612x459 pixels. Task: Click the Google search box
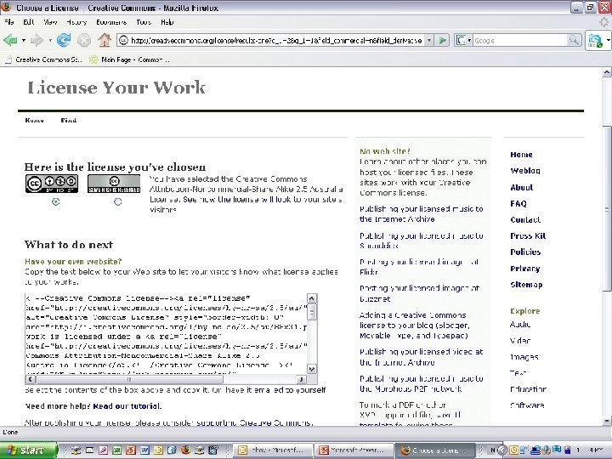click(520, 40)
